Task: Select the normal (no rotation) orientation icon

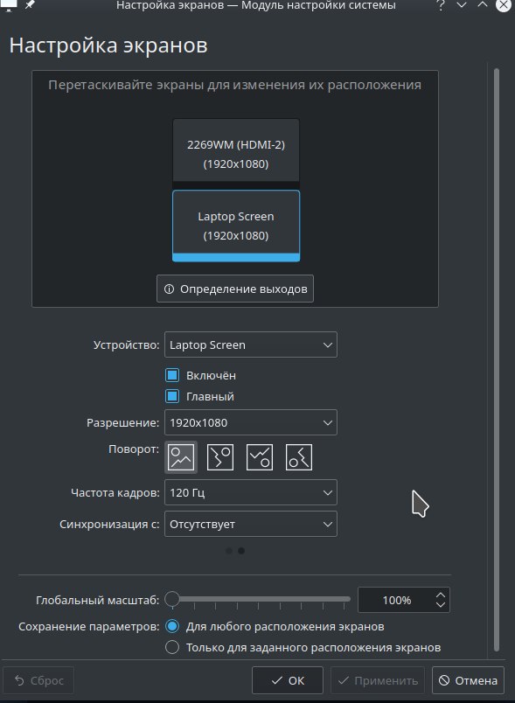Action: [181, 456]
